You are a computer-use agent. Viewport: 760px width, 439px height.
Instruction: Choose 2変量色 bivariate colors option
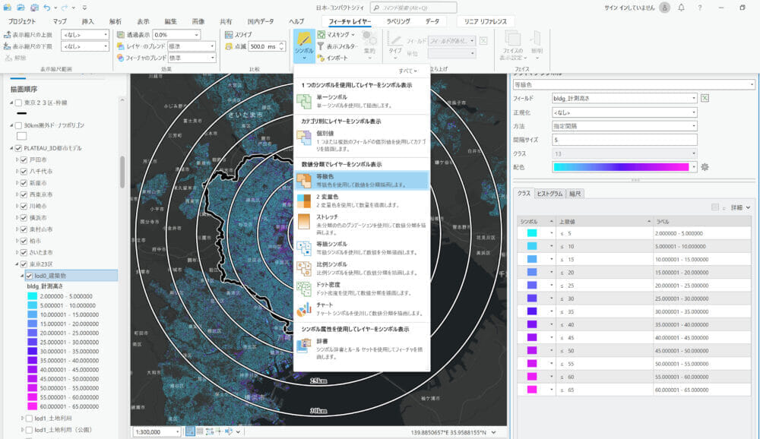[x=362, y=201]
